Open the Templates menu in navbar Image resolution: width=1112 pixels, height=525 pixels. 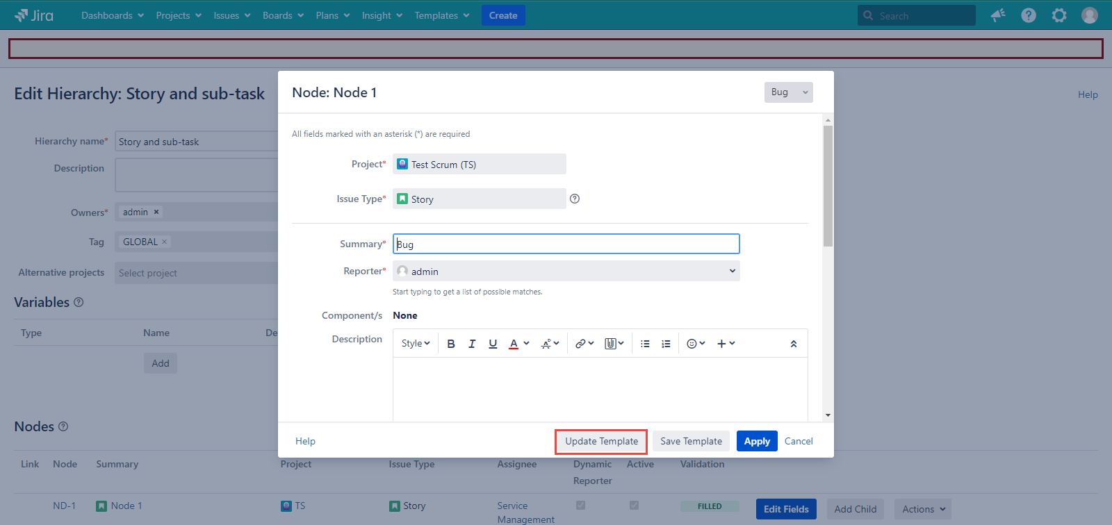[x=442, y=15]
